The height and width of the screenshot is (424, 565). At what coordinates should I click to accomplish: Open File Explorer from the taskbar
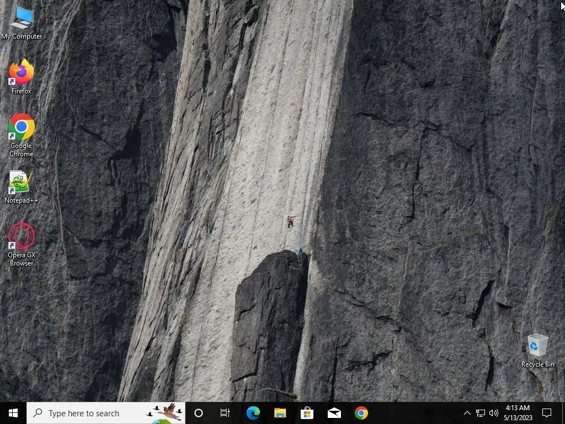pos(280,413)
